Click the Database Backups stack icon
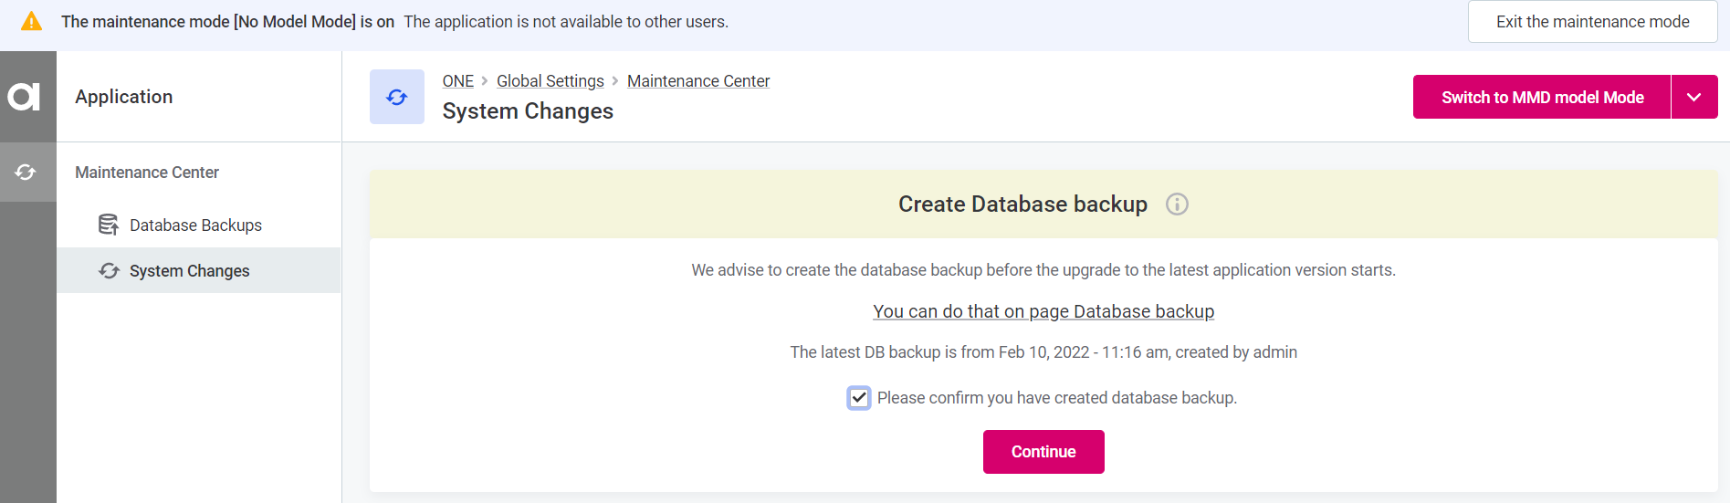The image size is (1730, 503). coord(109,225)
